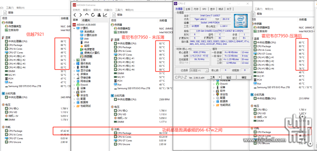Click the user silhouette icon in AIDA64 toolbar

(x=99, y=15)
